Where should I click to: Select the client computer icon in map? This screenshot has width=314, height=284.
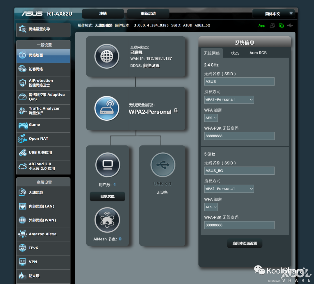[108, 165]
